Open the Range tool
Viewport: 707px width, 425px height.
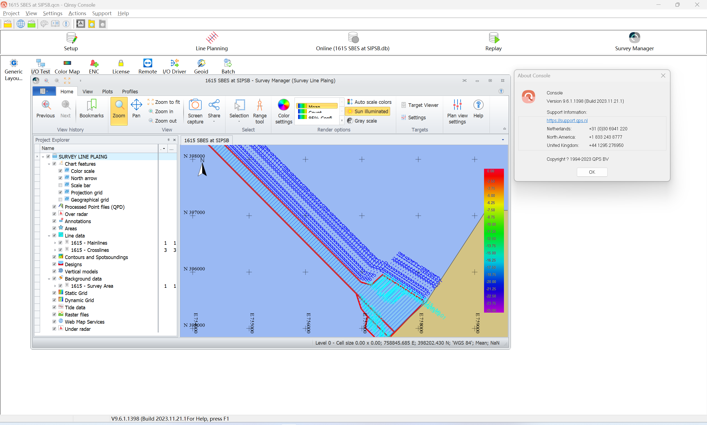[x=259, y=111]
